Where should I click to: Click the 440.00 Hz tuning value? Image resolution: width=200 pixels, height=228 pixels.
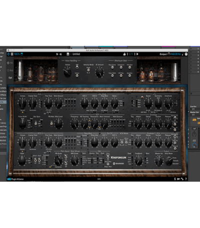pos(176,54)
